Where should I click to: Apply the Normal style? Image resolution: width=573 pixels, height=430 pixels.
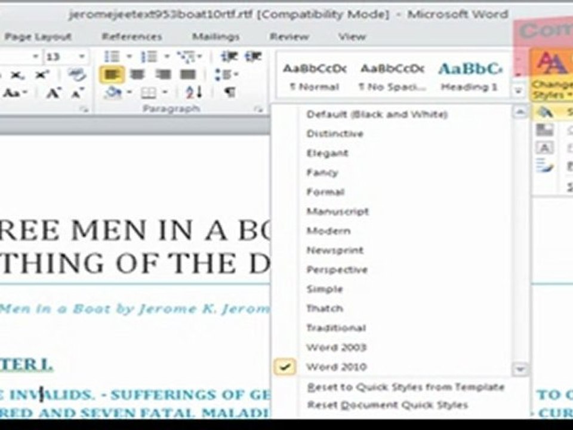[315, 76]
